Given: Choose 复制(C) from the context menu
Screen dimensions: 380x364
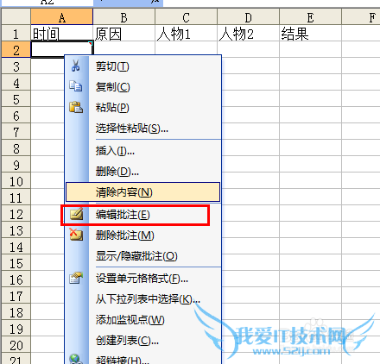Looking at the screenshot, I should click(x=142, y=87).
